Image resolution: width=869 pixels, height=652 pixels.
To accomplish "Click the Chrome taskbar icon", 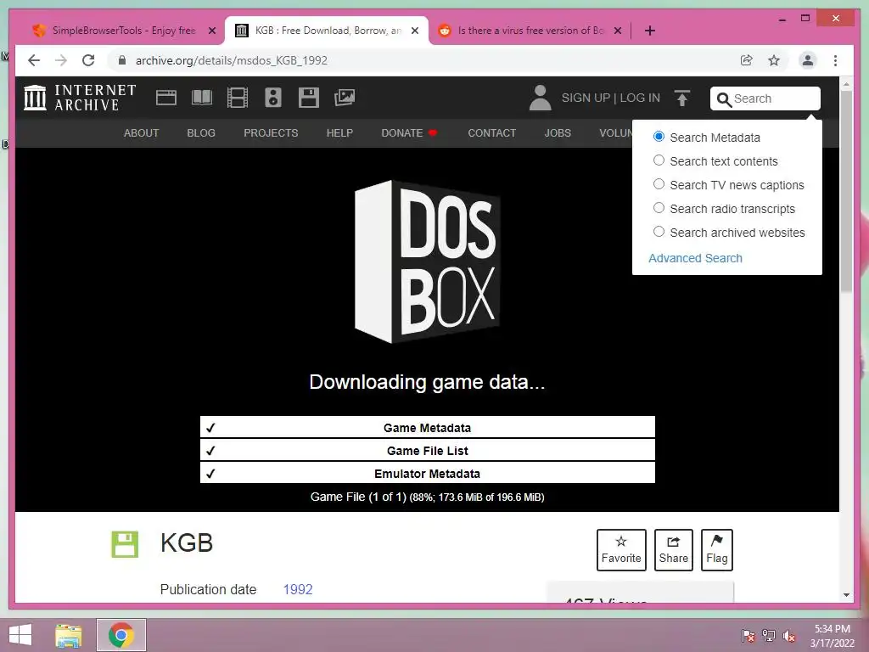I will coord(121,635).
